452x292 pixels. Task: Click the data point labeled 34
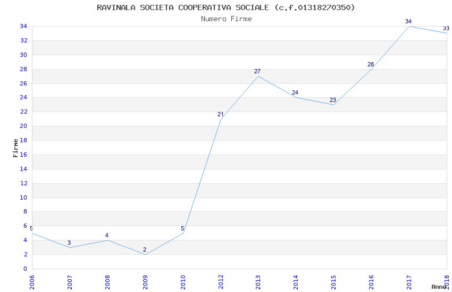click(x=408, y=21)
